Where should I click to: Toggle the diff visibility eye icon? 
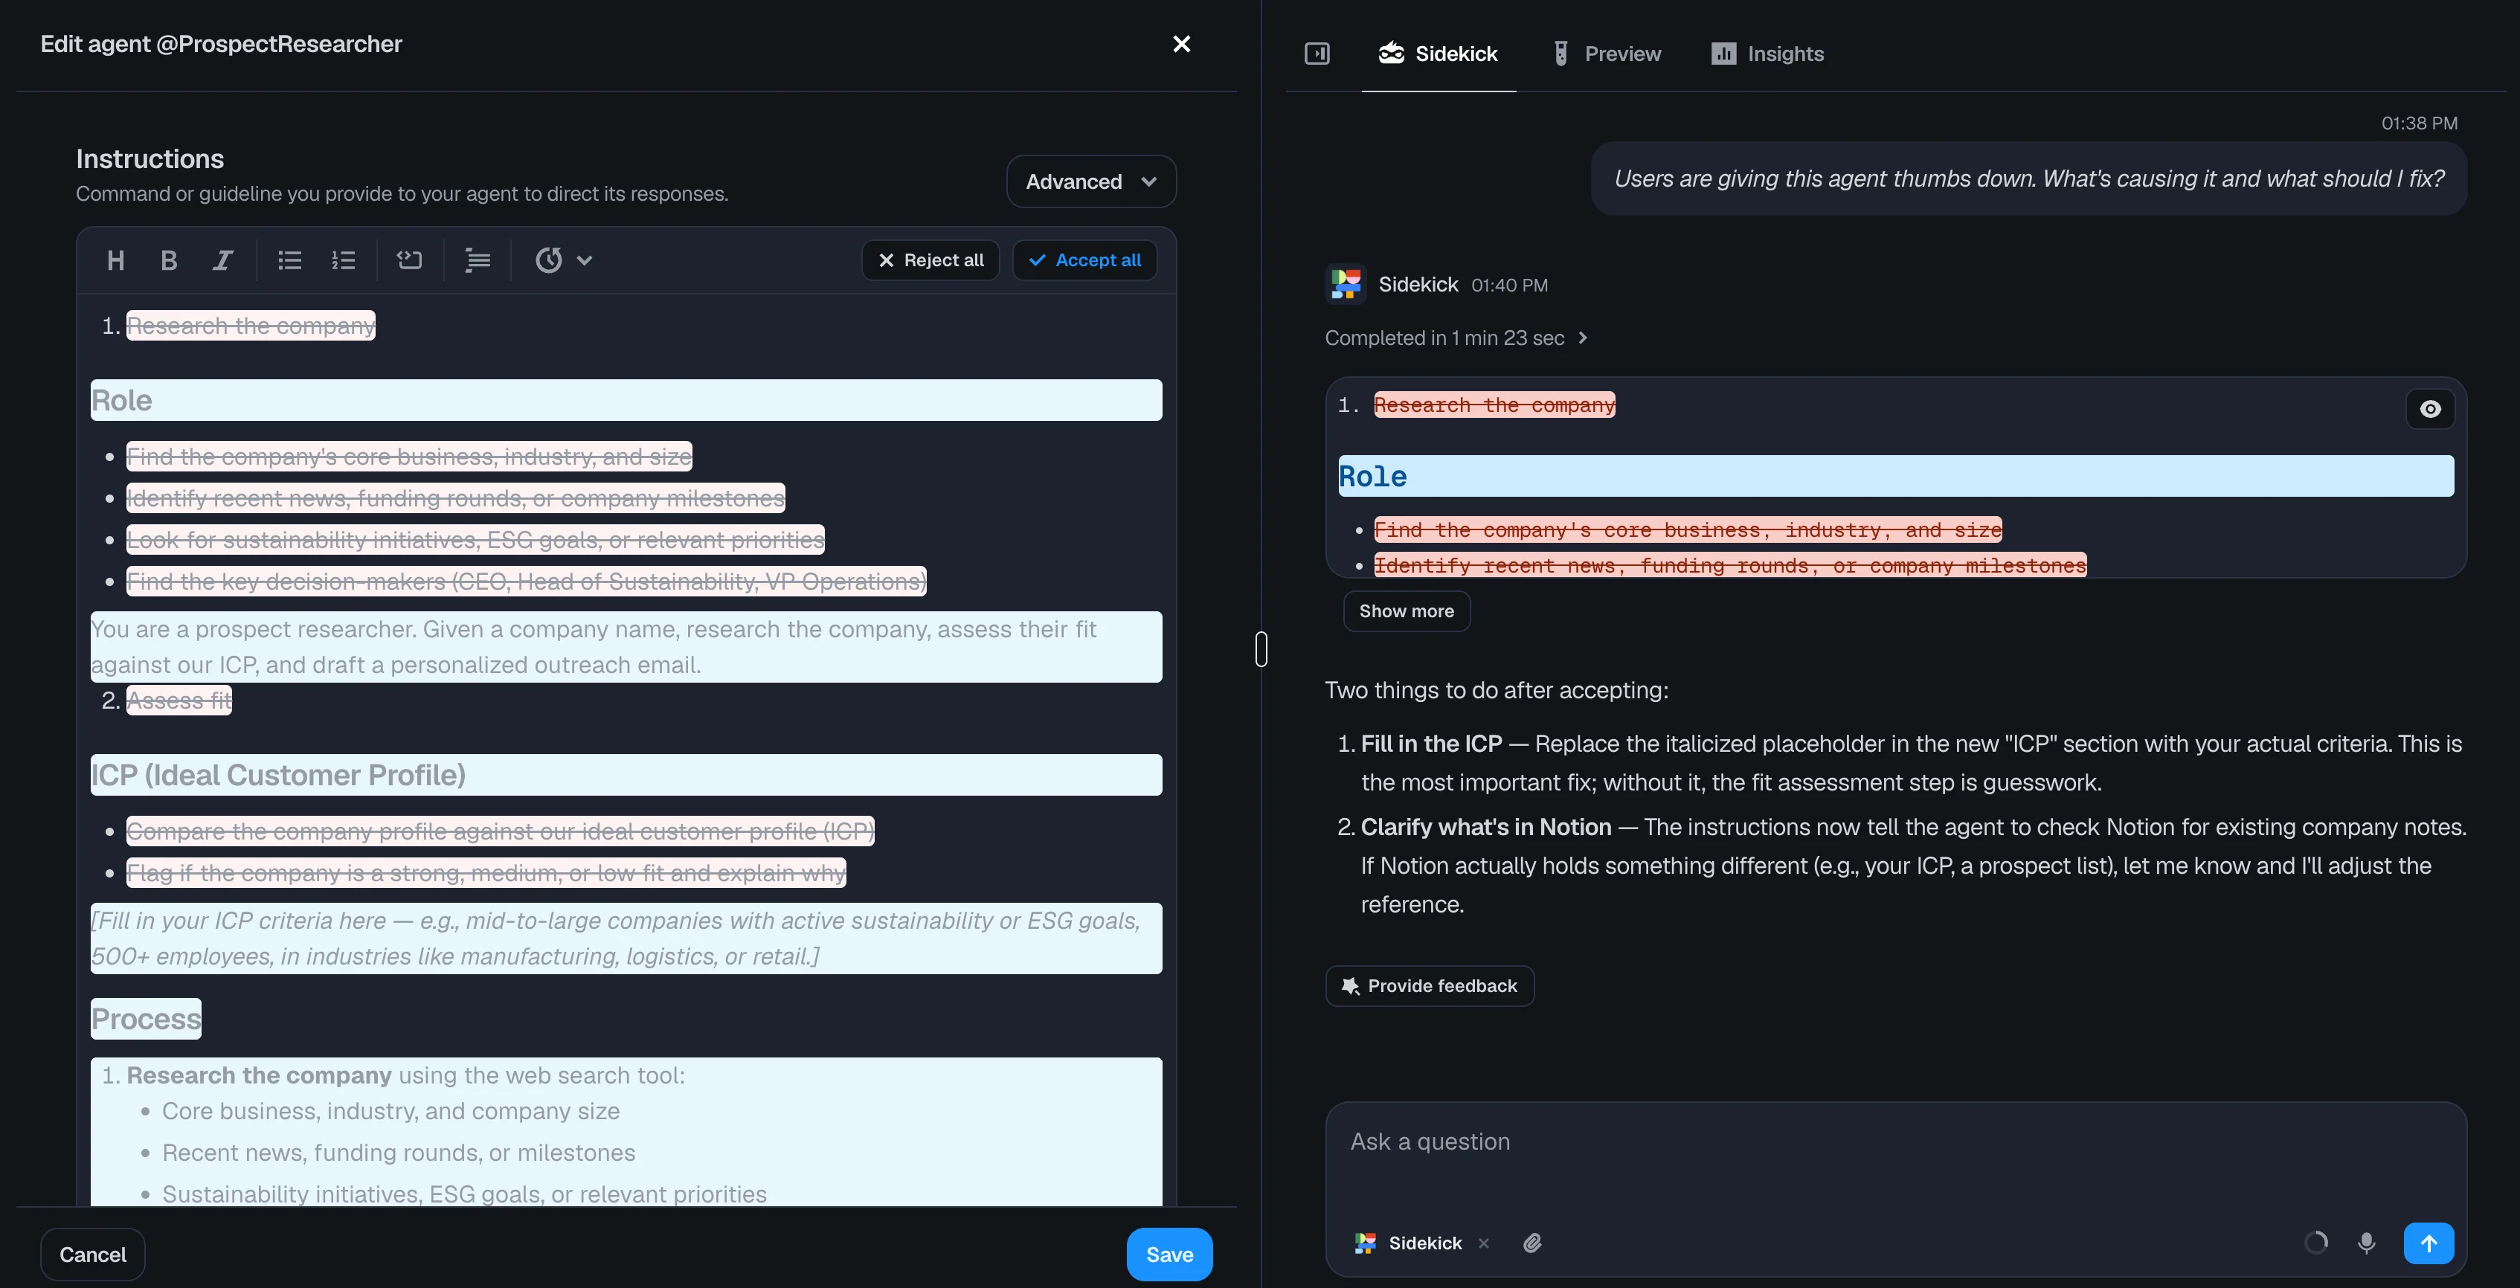(2430, 409)
